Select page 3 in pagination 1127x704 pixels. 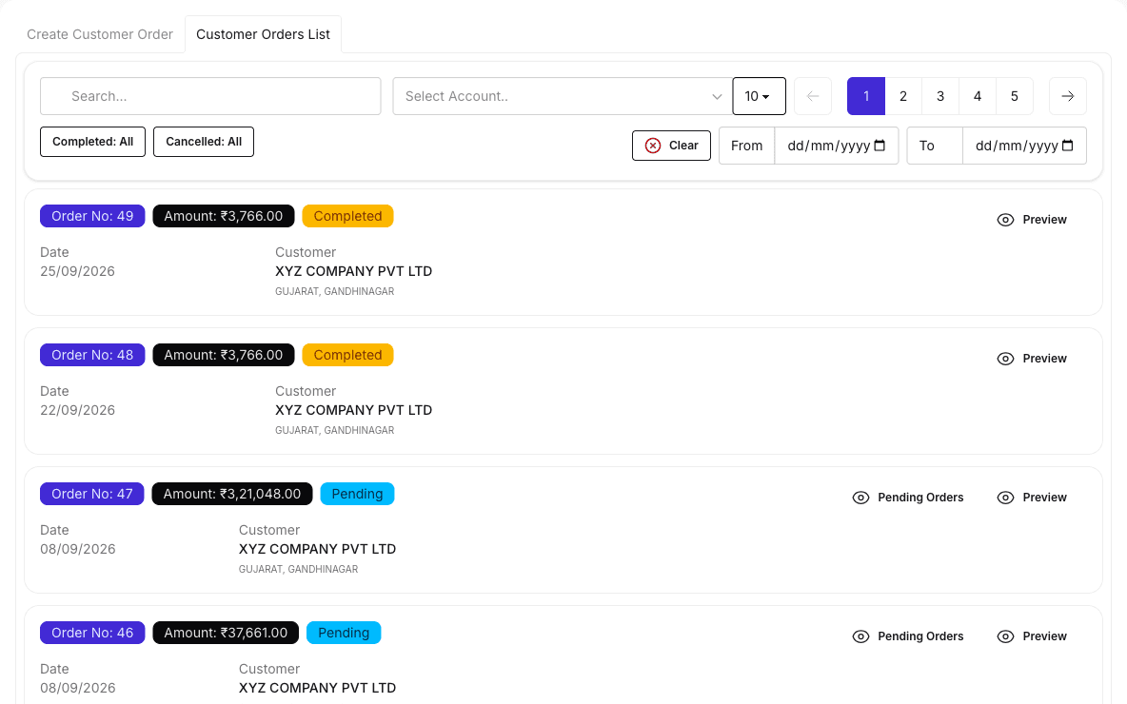pos(940,96)
